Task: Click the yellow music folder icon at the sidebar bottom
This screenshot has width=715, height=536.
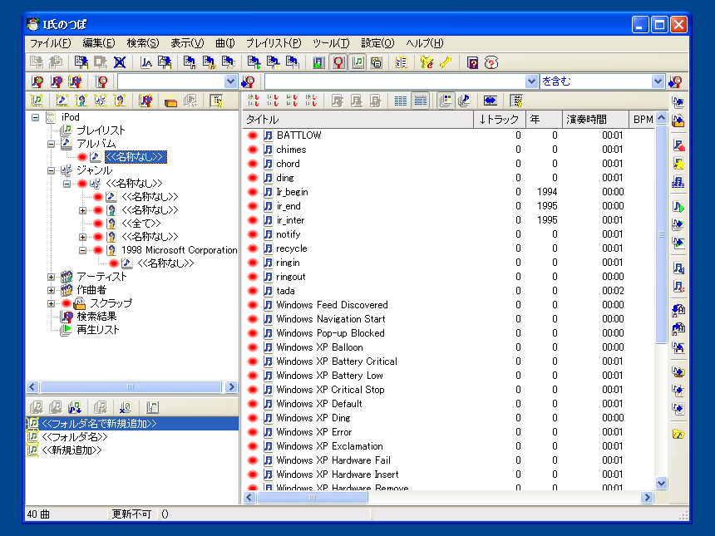Action: coord(678,434)
